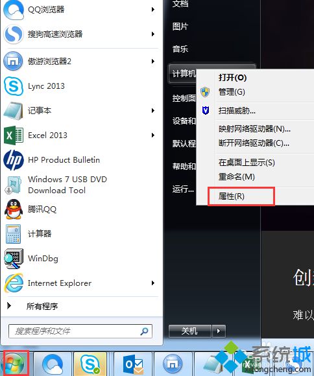Open 图片 in the right Start pane
The image size is (314, 376).
180,27
